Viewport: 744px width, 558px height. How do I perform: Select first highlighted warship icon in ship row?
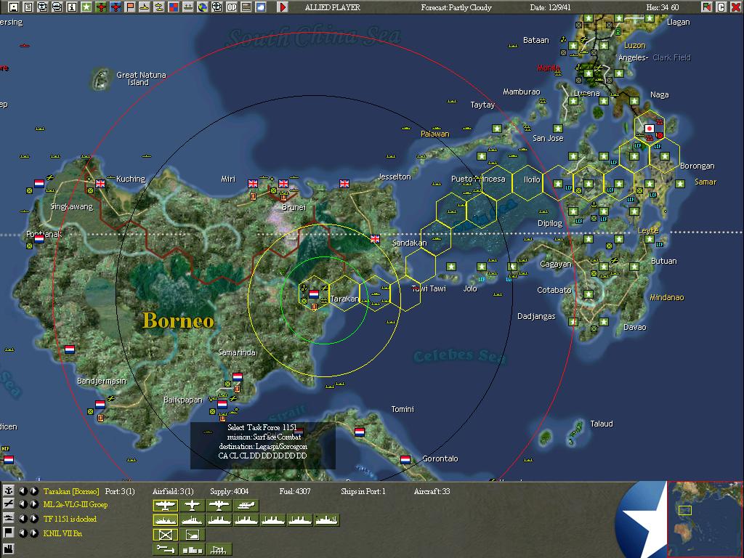click(x=165, y=520)
